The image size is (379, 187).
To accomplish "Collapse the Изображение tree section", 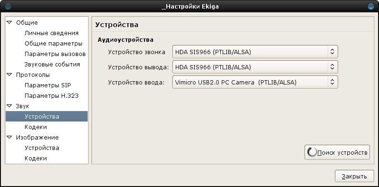I will [9, 137].
